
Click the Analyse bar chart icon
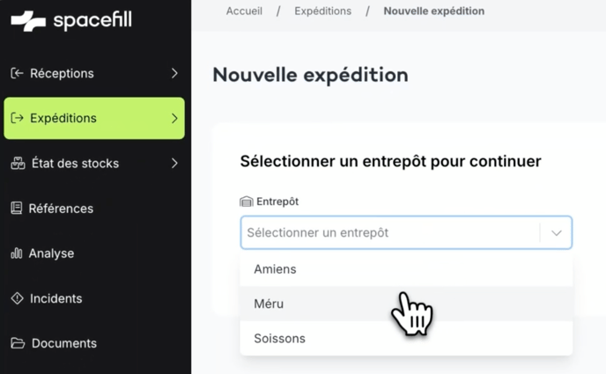pos(17,253)
